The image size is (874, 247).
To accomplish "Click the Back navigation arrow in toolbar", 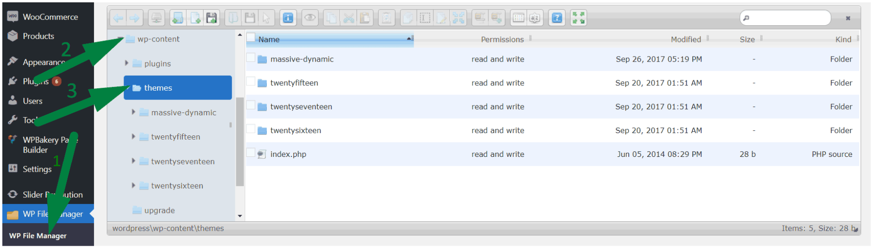I will 118,18.
